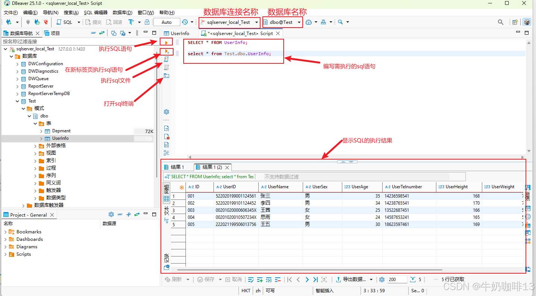Viewport: 536px width, 296px height.
Task: Open a new SQL script editor
Action: [x=65, y=22]
